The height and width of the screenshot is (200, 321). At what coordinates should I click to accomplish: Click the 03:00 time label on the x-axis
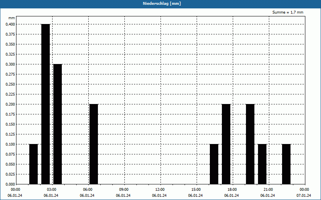pyautogui.click(x=52, y=190)
